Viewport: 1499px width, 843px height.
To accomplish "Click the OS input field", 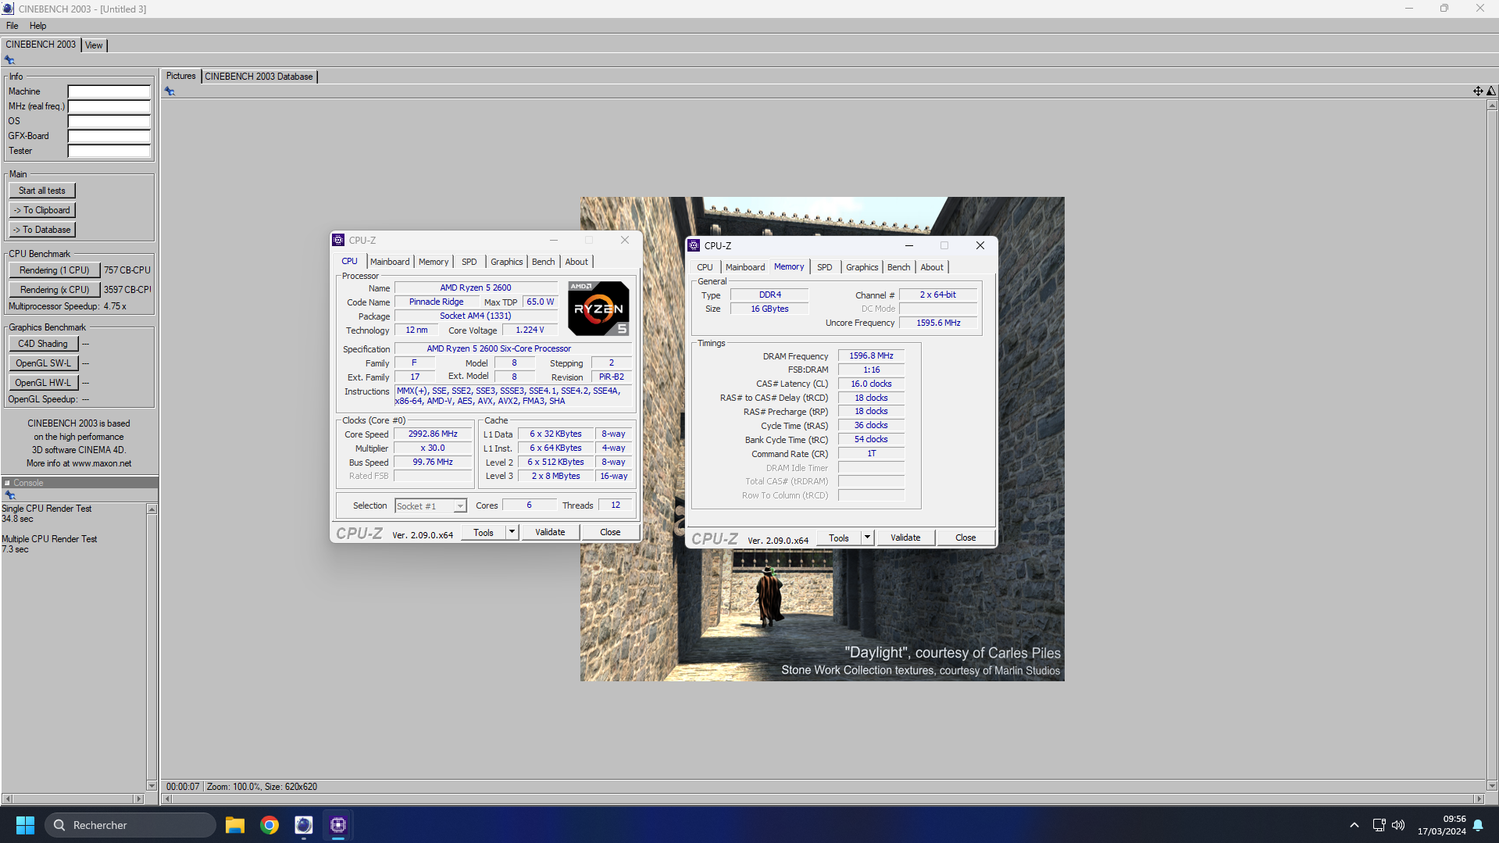I will pos(109,121).
